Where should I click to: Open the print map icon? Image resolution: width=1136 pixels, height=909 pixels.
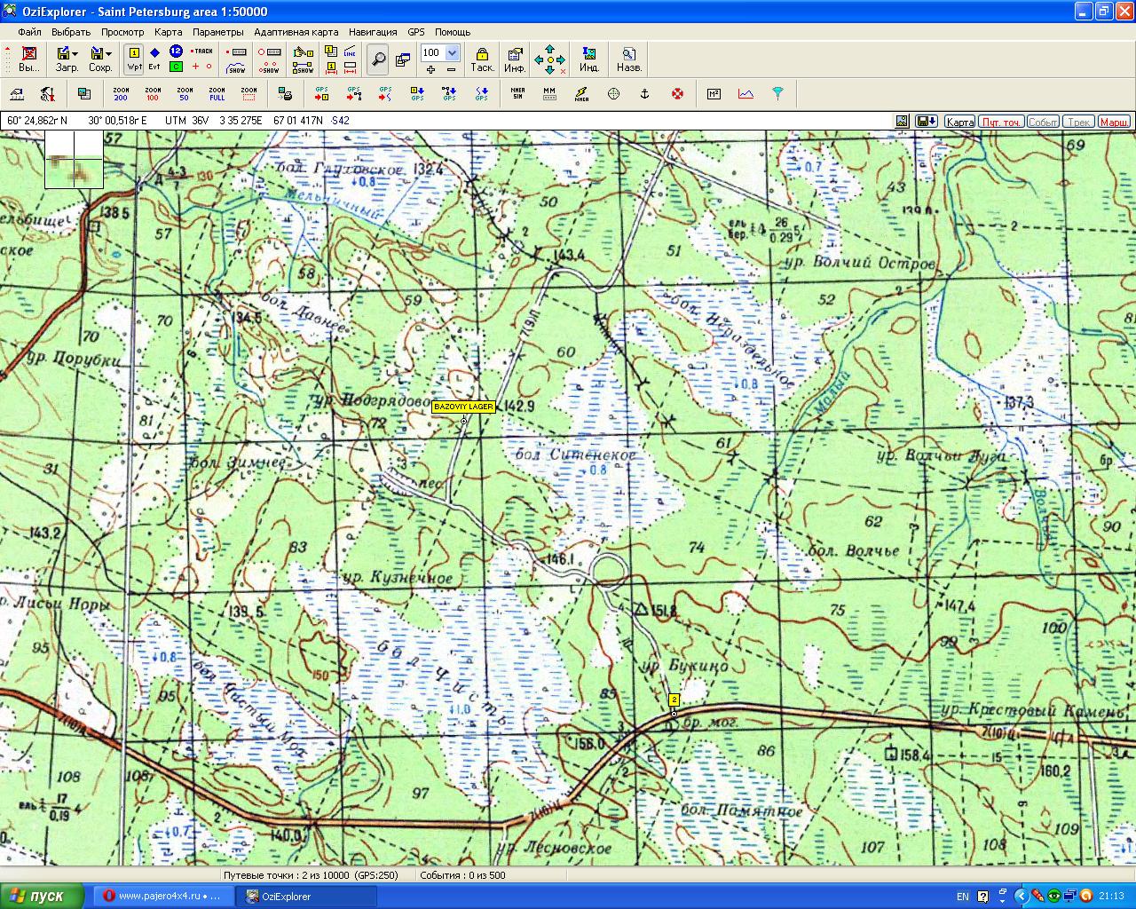click(285, 93)
